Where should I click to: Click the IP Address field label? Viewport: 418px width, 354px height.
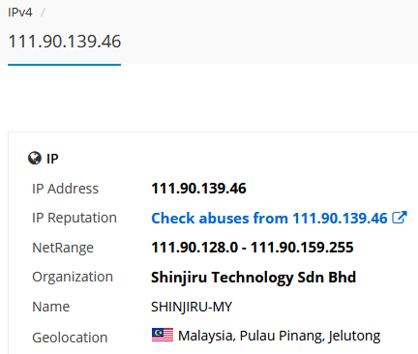(x=65, y=189)
